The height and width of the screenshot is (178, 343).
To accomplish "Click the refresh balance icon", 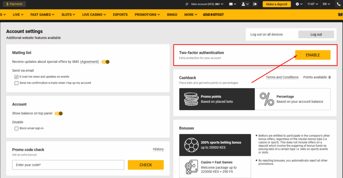I will tap(187, 4).
